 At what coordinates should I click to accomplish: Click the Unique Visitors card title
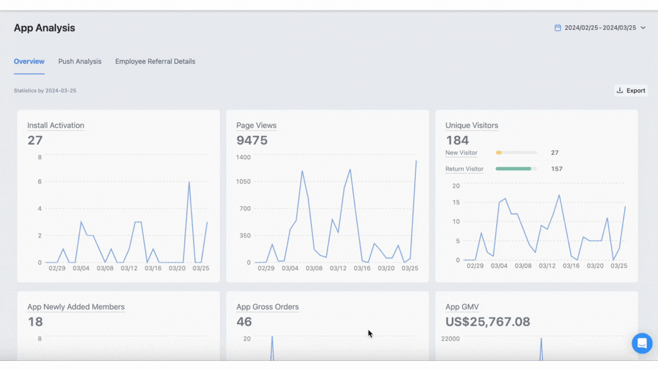point(472,126)
